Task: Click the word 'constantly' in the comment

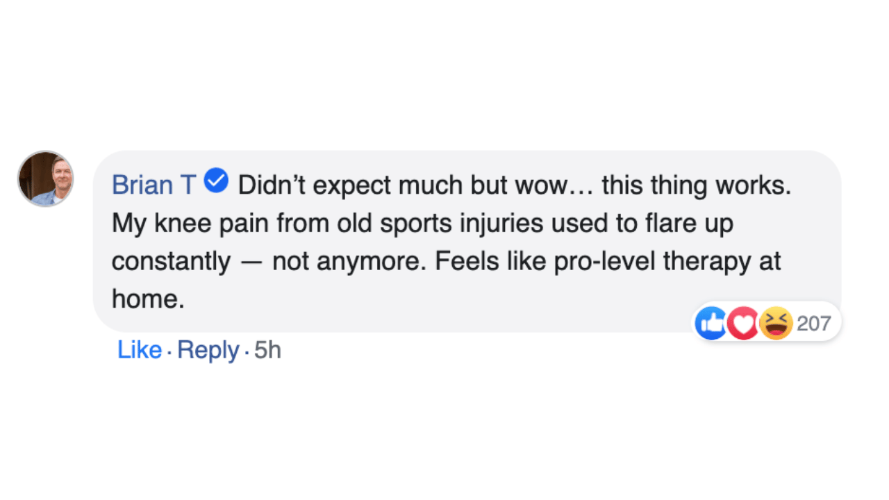Action: [171, 261]
